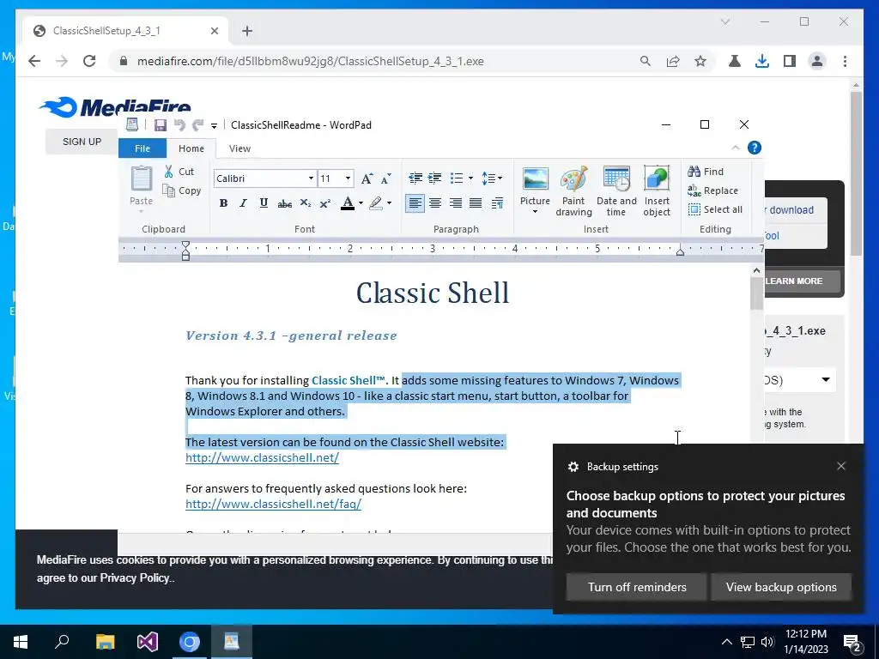Center the paragraph text
Screen dimensions: 879x659
[x=435, y=203]
